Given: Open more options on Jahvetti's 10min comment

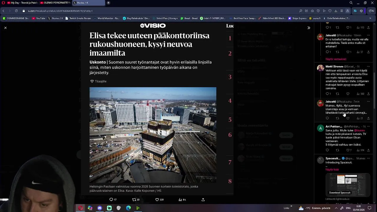Looking at the screenshot, I should pyautogui.click(x=368, y=35).
